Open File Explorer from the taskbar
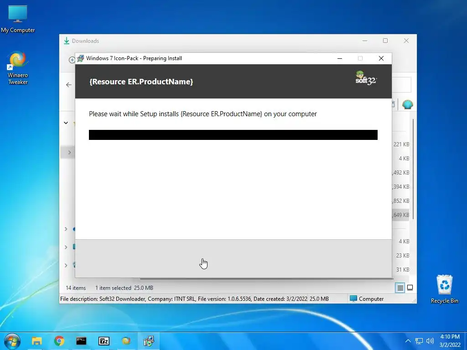The width and height of the screenshot is (467, 350). 36,341
